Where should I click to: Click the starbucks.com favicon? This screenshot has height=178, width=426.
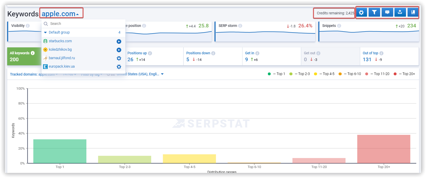tap(45, 41)
